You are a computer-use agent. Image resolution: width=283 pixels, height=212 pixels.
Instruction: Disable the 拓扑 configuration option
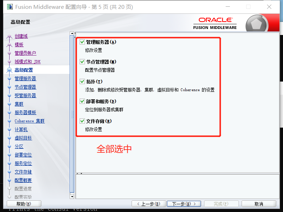[82, 81]
